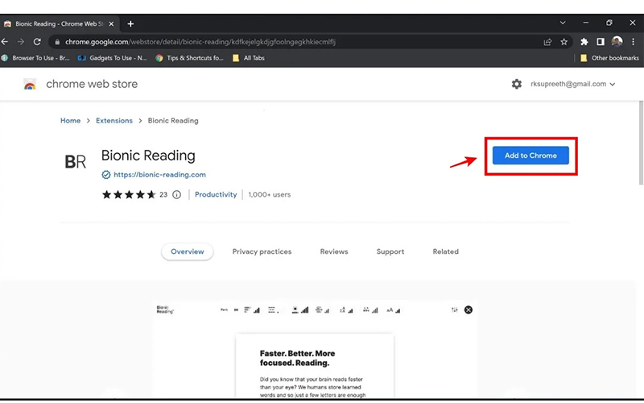Viewport: 644px width, 403px height.
Task: Click the browser forward arrow
Action: (x=21, y=42)
